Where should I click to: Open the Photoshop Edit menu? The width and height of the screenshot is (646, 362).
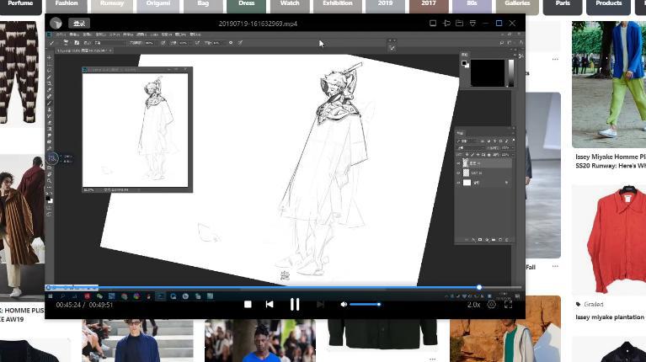pos(74,35)
